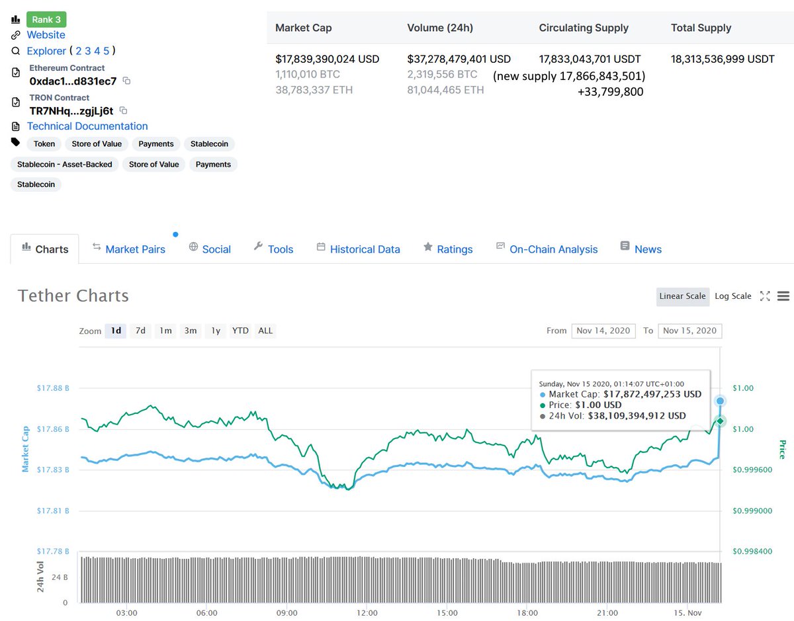
Task: Select the 18,313,536,999 USDT total supply
Action: point(723,59)
